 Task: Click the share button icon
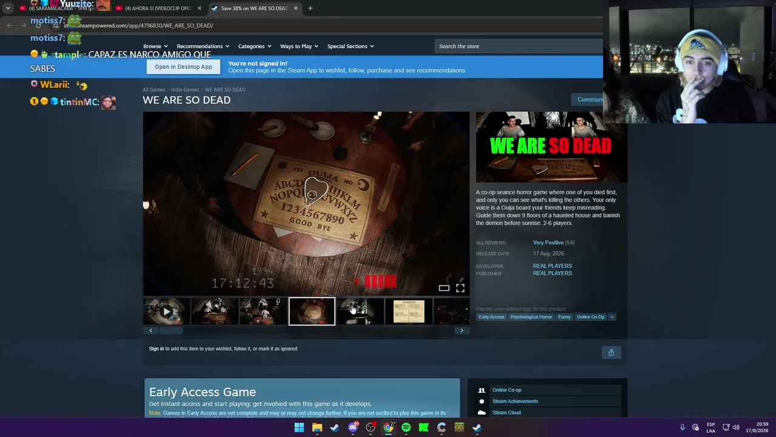[x=611, y=353]
